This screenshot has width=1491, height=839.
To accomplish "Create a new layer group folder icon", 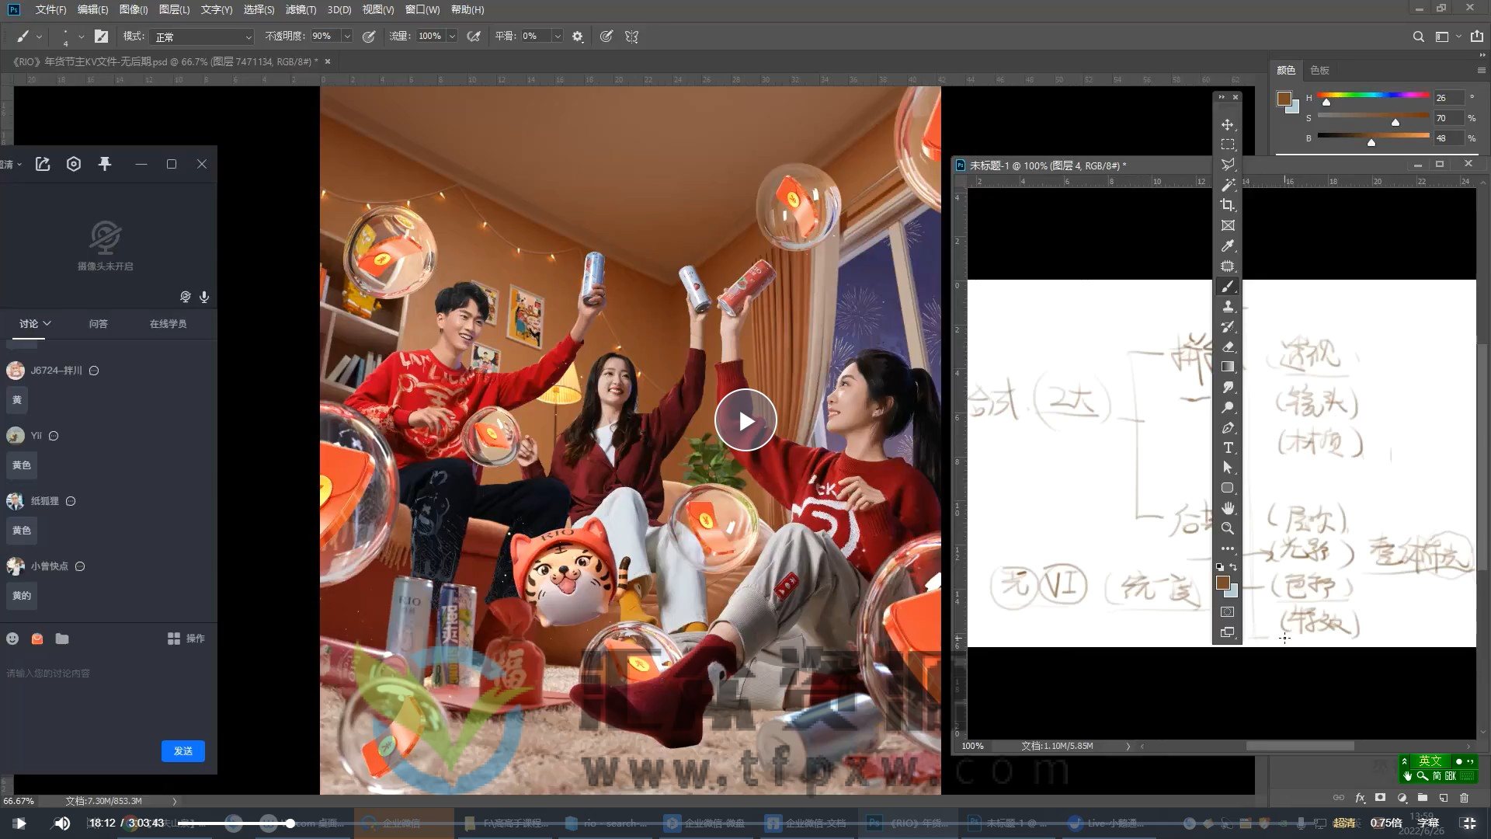I will point(1422,798).
